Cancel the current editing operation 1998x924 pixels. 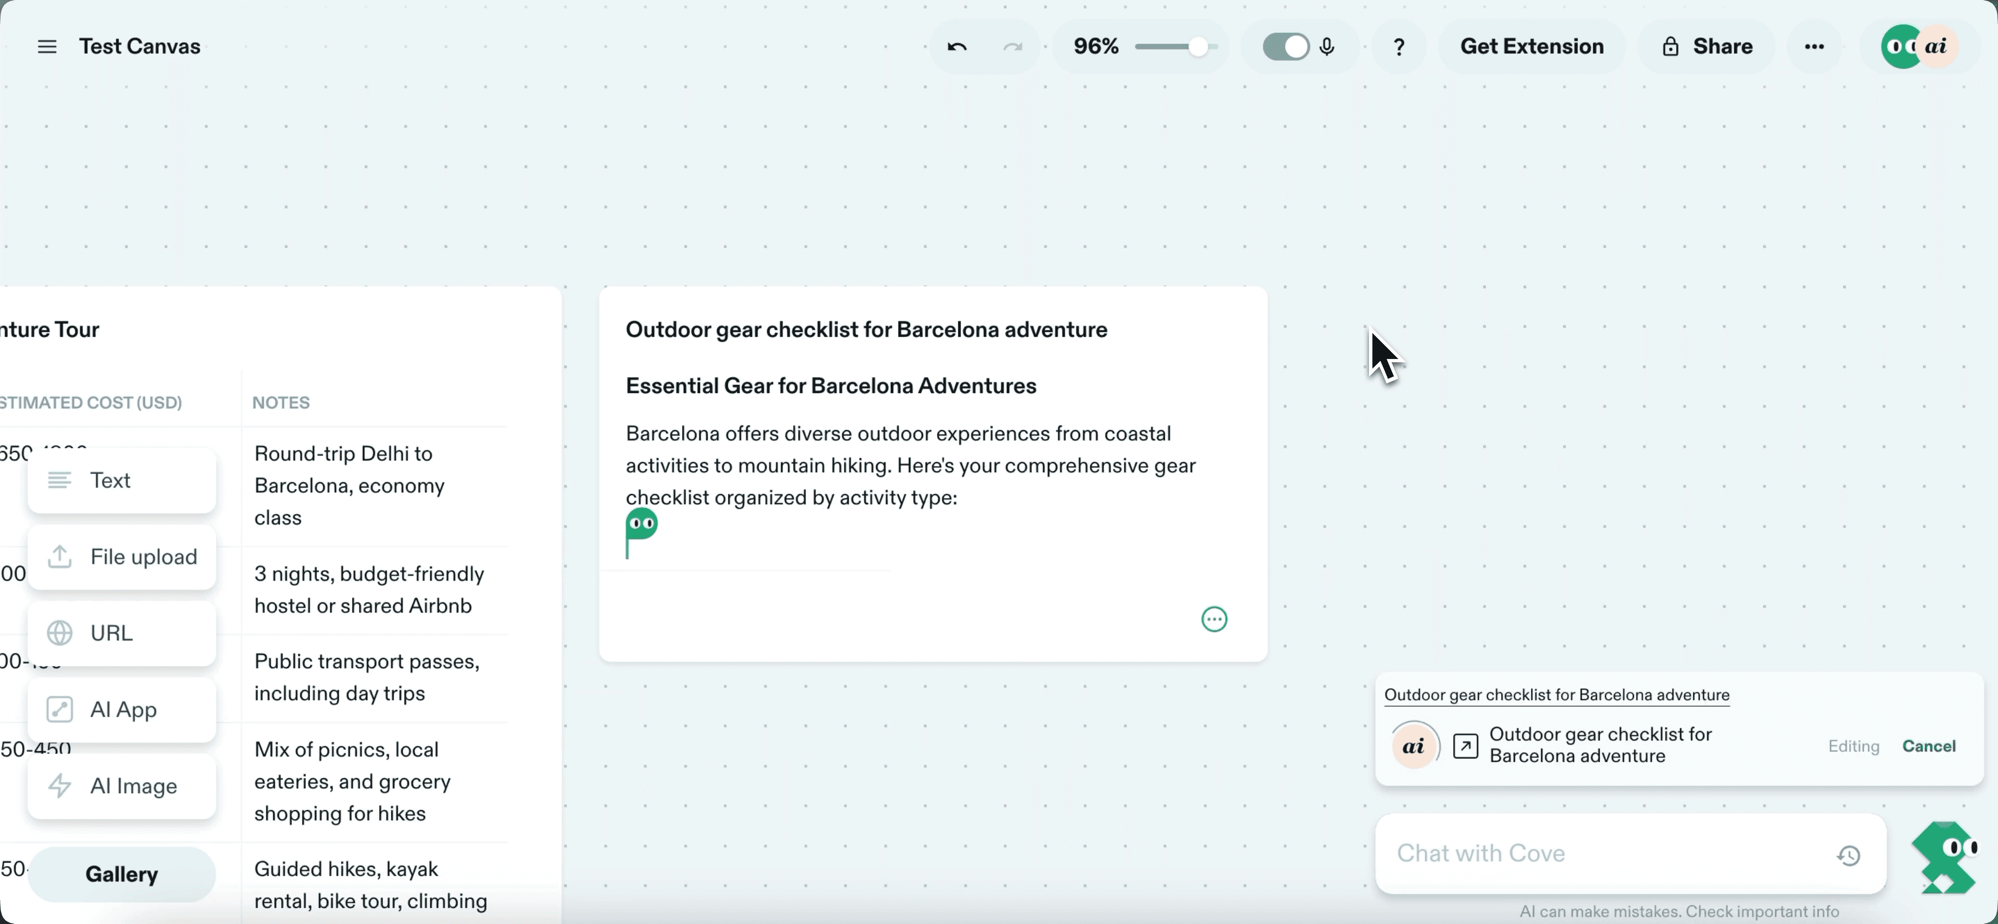click(1929, 746)
